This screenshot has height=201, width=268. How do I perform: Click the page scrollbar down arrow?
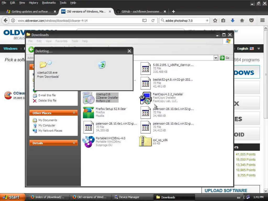click(x=266, y=191)
